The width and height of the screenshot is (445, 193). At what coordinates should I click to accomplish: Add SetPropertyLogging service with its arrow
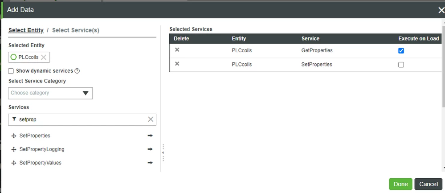[x=150, y=149]
